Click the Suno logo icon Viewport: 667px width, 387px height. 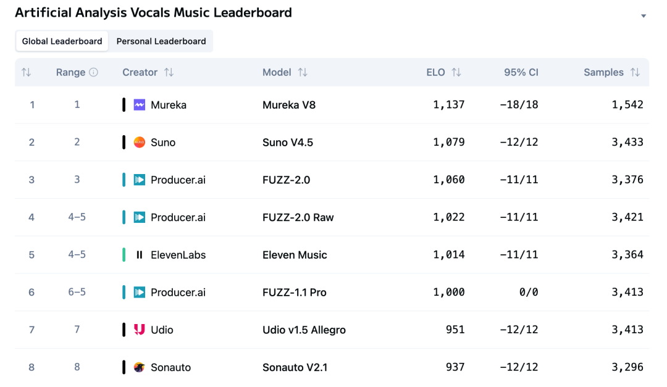click(140, 143)
